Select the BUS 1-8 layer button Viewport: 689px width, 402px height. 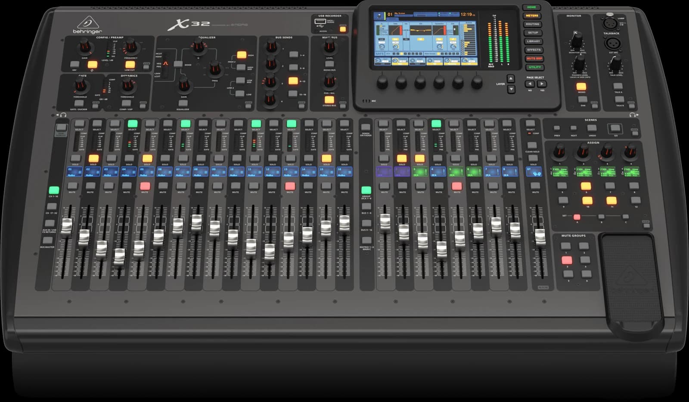366,207
